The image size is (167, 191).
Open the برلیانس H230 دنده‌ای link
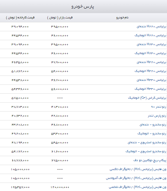click(151, 44)
